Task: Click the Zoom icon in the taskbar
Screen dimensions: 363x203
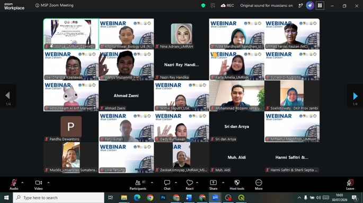Action: pyautogui.click(x=215, y=198)
